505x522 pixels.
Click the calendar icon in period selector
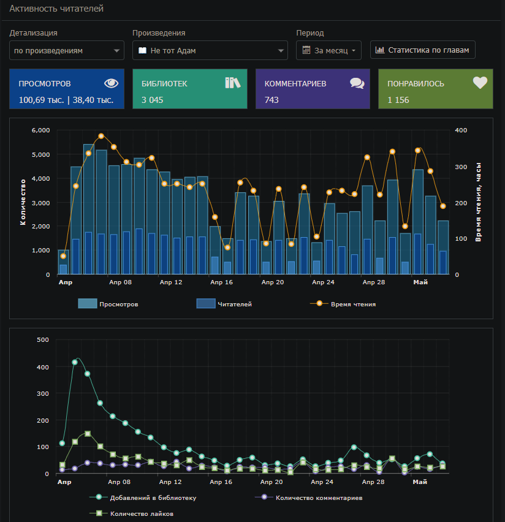(x=306, y=50)
